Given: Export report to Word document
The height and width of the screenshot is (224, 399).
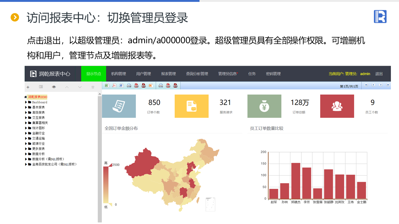Looking at the screenshot, I should click(x=122, y=86).
